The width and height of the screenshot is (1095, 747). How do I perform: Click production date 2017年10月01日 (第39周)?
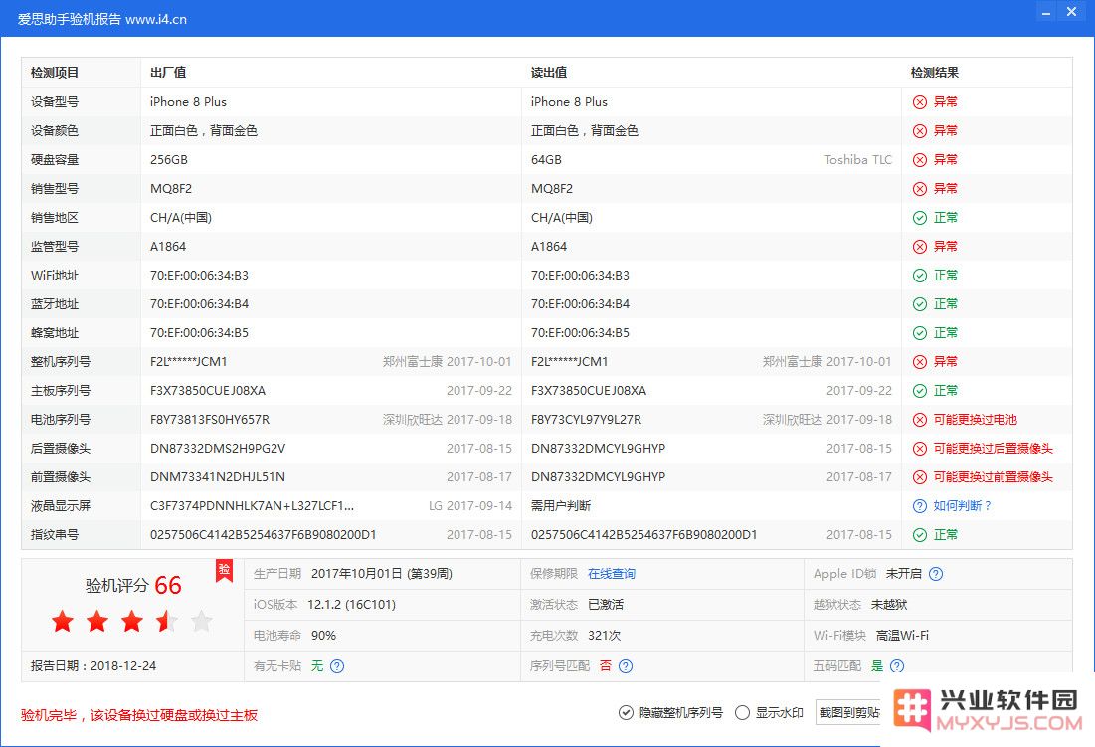[381, 574]
